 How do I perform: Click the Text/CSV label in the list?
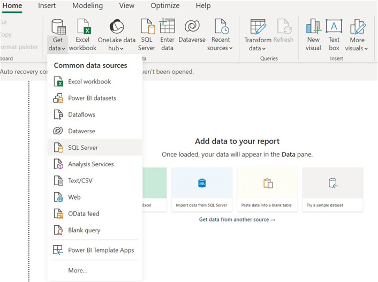tap(80, 180)
